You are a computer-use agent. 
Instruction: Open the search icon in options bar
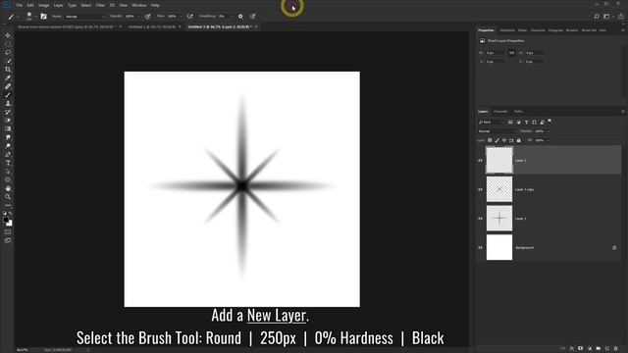pyautogui.click(x=597, y=17)
